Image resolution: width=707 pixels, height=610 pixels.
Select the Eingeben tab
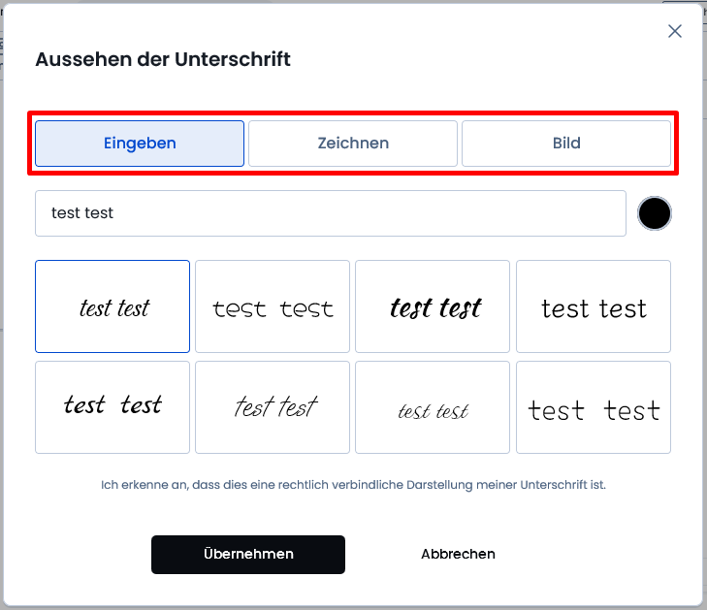click(140, 144)
